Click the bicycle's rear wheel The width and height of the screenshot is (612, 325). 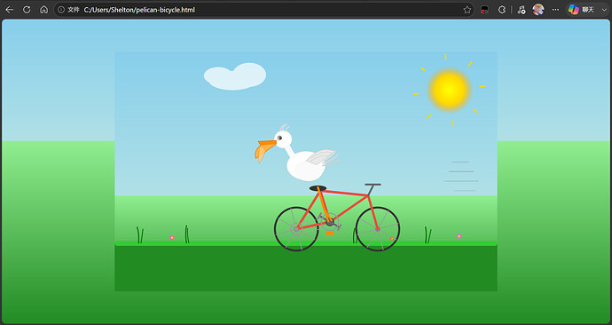point(296,229)
